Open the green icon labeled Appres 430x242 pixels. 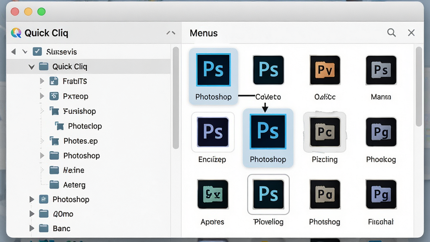point(213,194)
